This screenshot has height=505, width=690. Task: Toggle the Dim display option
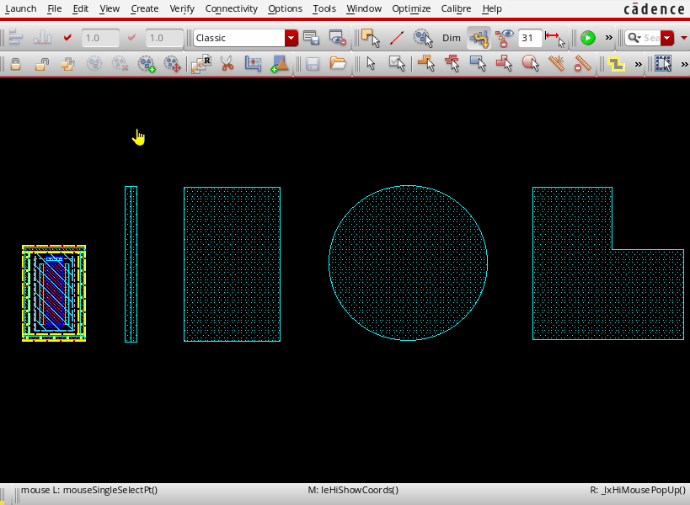(452, 38)
